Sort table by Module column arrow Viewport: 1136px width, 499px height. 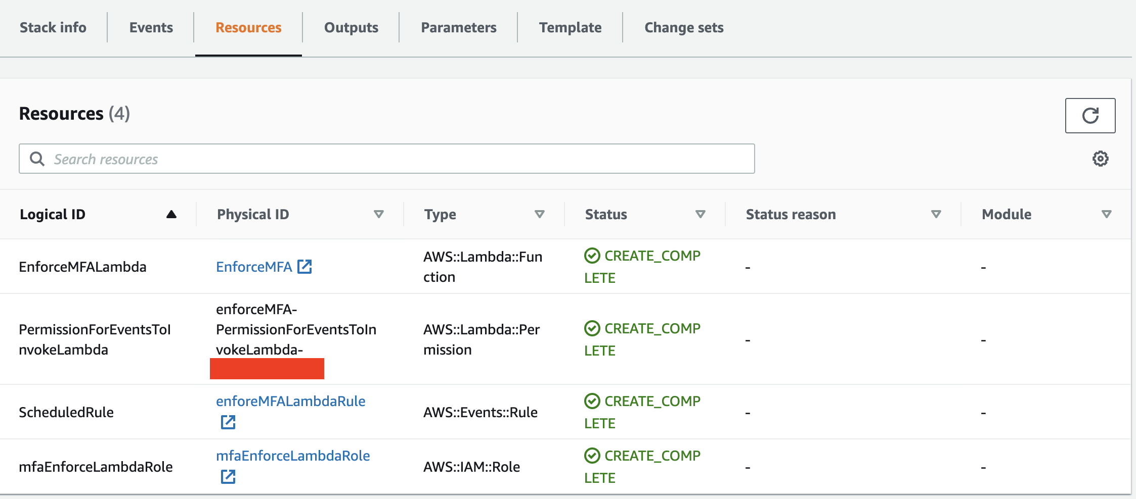(1107, 215)
